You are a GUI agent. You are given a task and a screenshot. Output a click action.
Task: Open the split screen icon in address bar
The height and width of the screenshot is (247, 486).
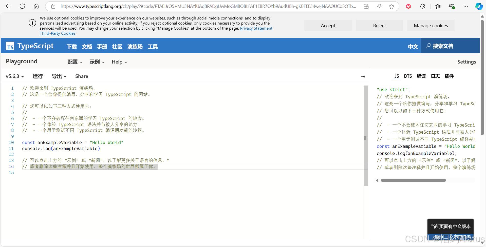point(366,6)
